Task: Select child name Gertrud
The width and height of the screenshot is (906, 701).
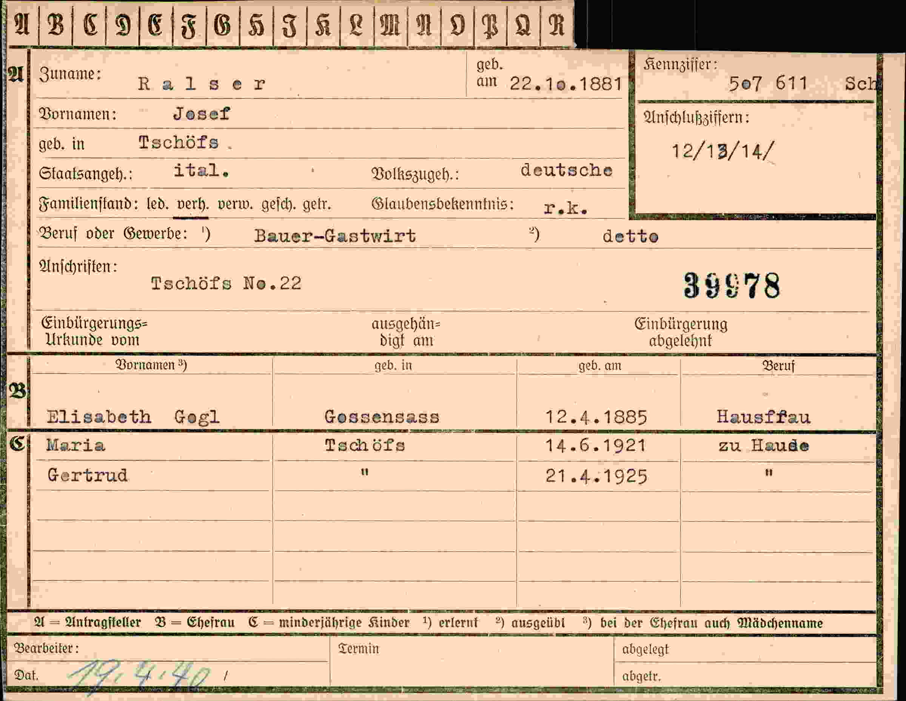Action: pyautogui.click(x=88, y=475)
